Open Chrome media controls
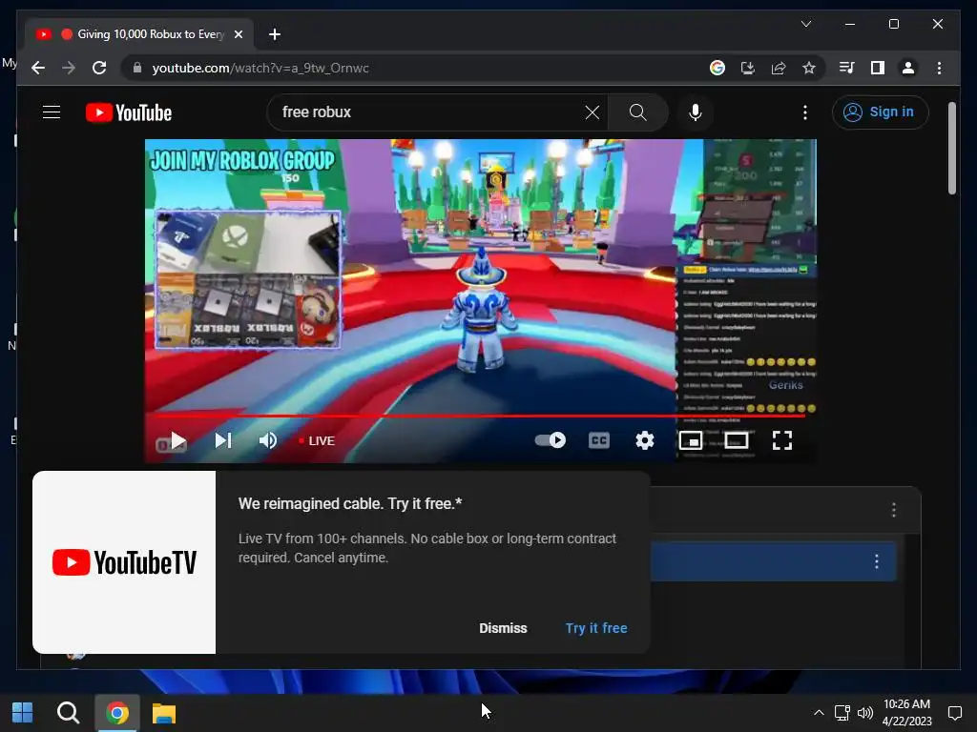This screenshot has height=732, width=977. pyautogui.click(x=847, y=68)
